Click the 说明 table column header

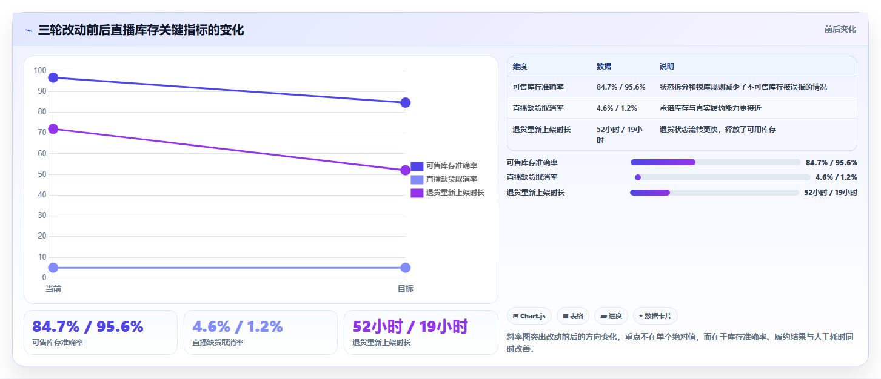click(667, 67)
